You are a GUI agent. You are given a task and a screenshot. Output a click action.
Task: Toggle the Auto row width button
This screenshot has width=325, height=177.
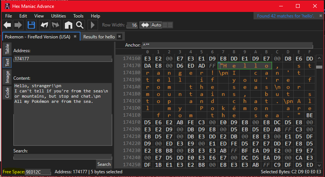(x=156, y=25)
